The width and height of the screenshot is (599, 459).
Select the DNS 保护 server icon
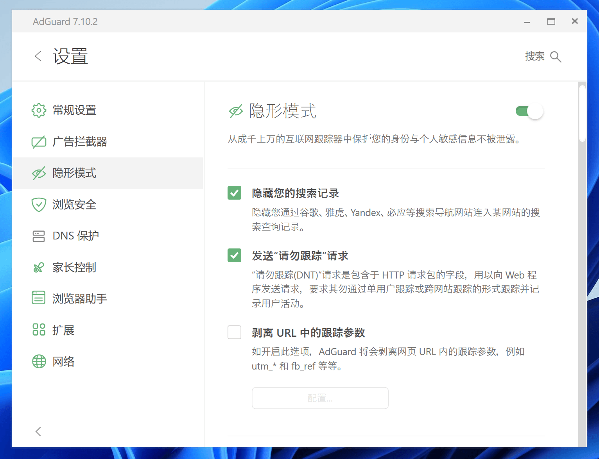click(39, 236)
